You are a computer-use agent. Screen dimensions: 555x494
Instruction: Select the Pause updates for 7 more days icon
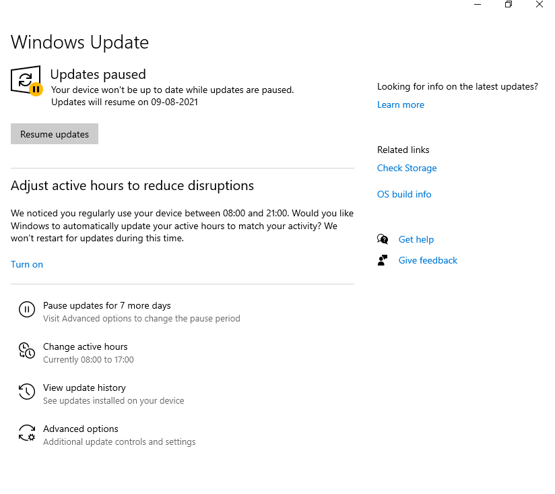point(26,309)
